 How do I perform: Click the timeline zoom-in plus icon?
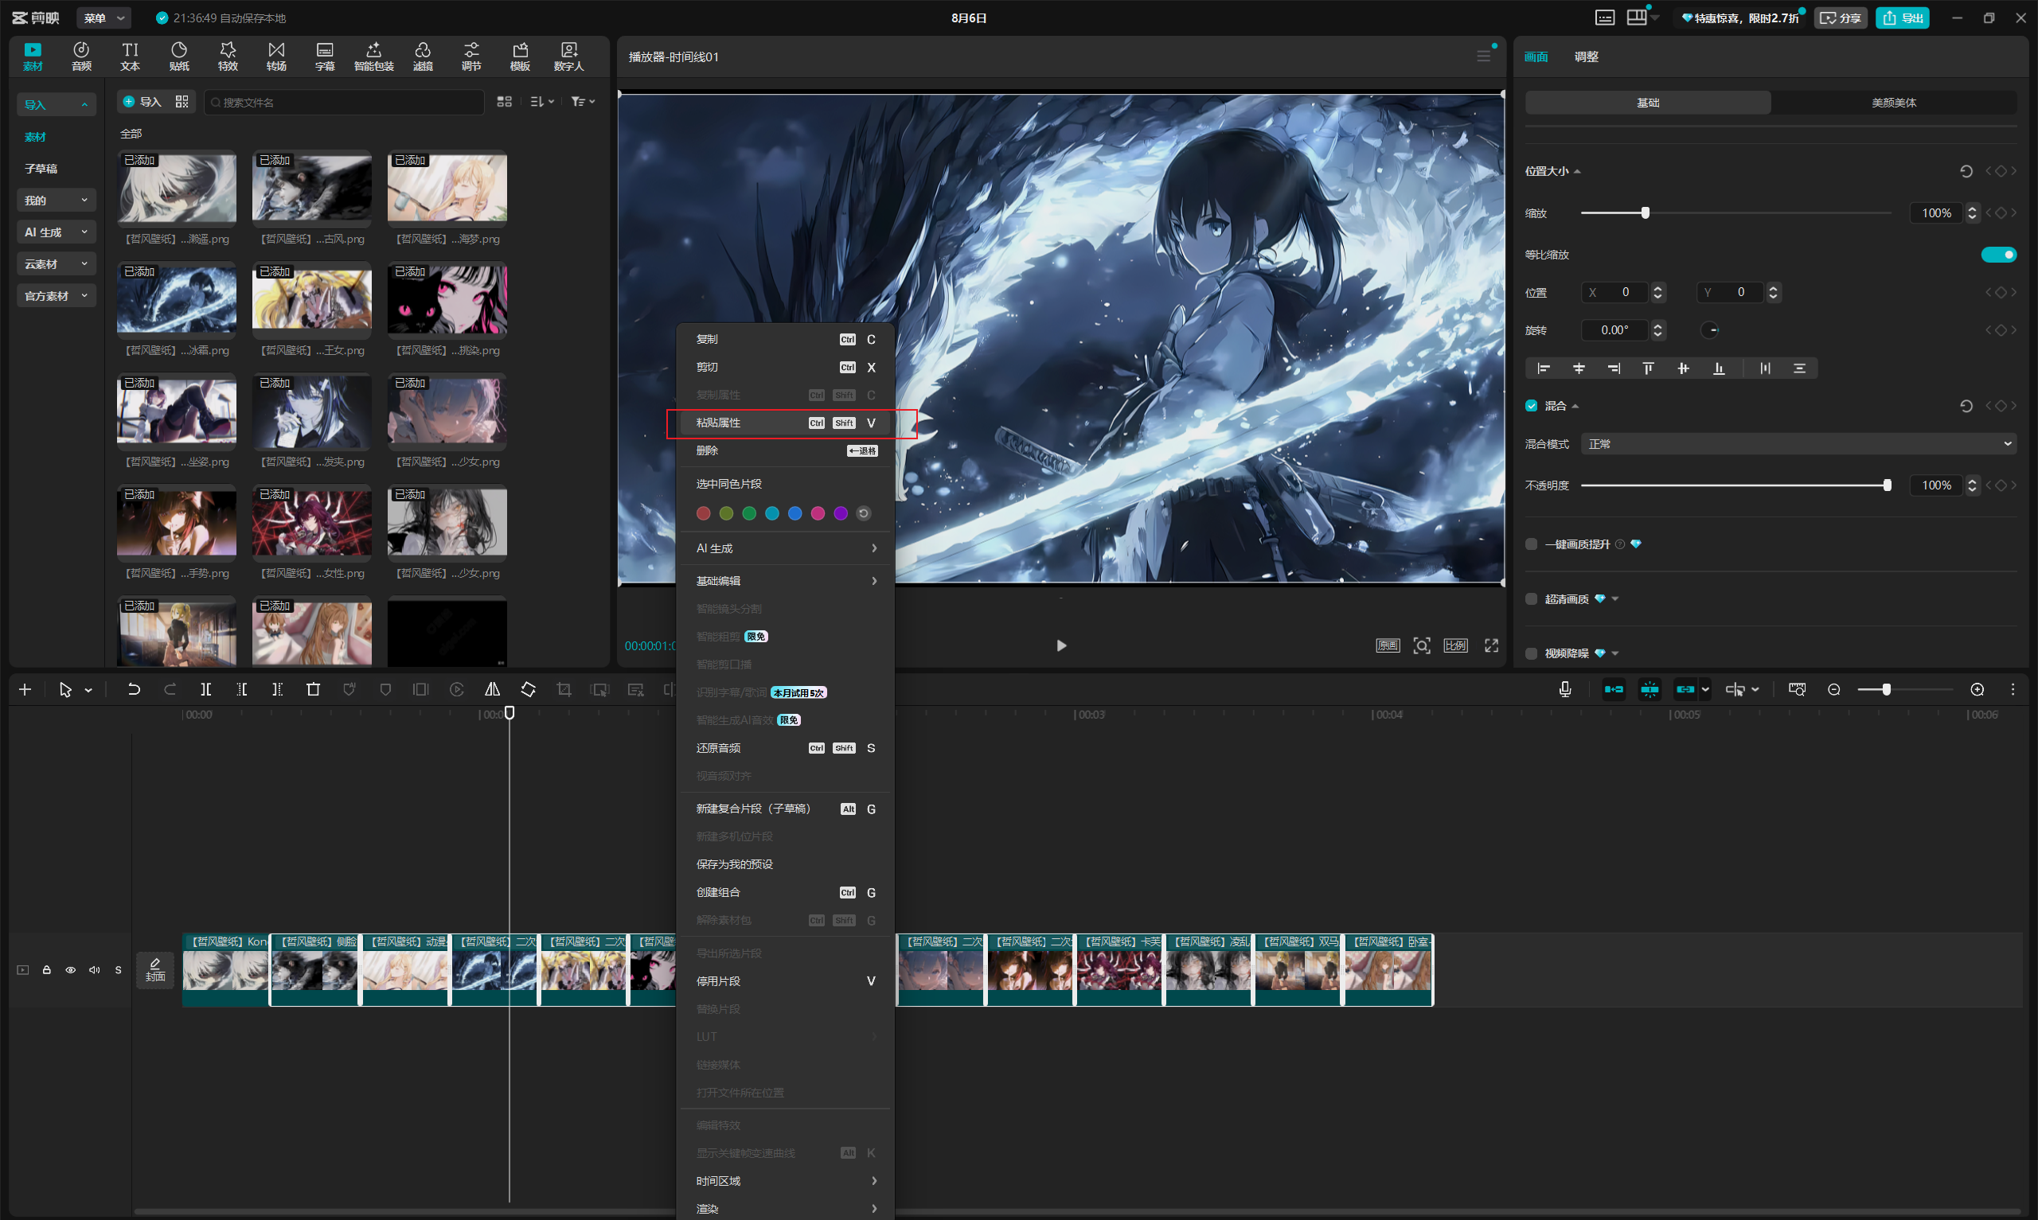[x=1977, y=690]
